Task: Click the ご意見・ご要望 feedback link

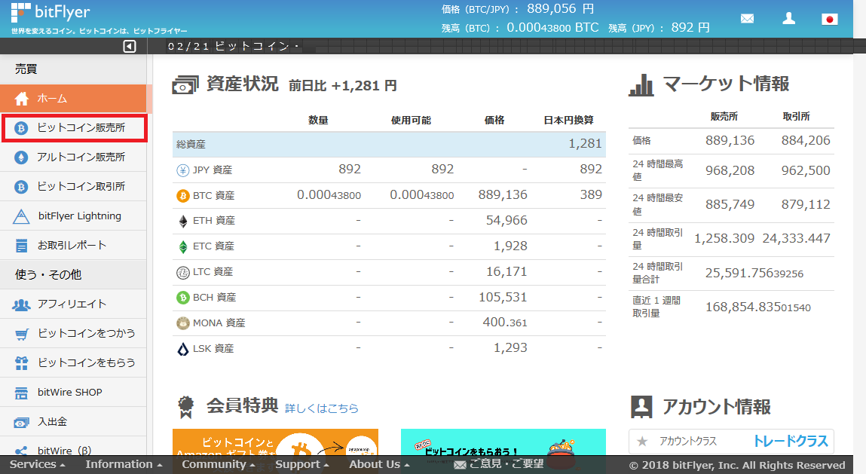Action: [498, 464]
